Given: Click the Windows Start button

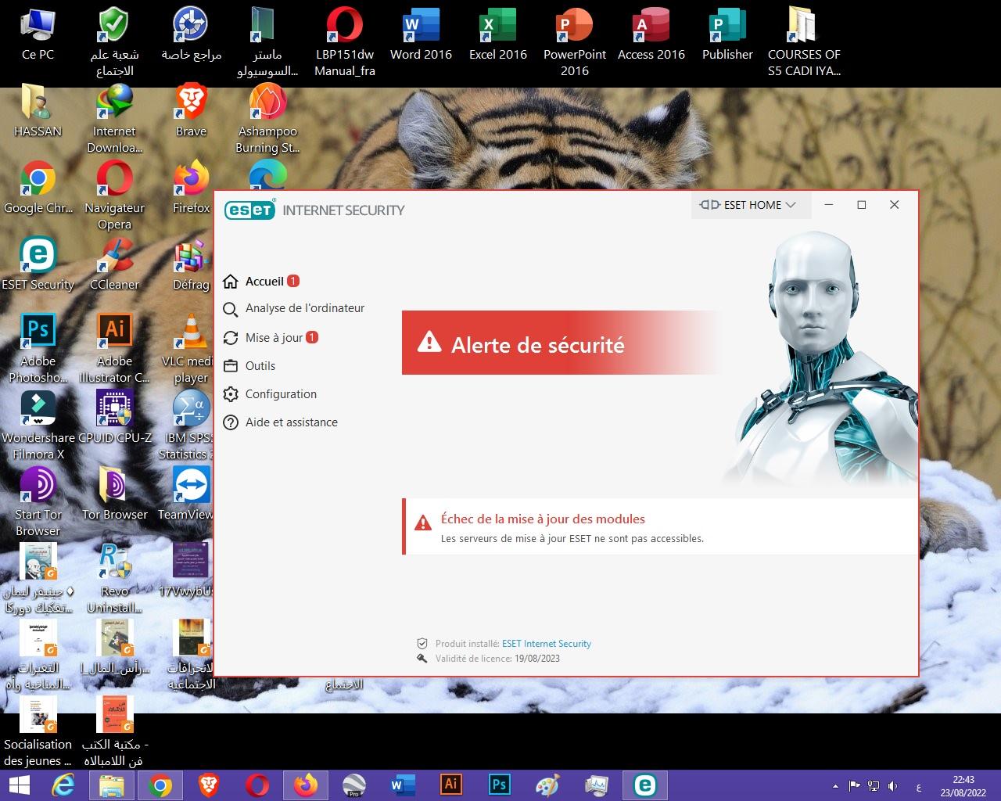Looking at the screenshot, I should [19, 785].
